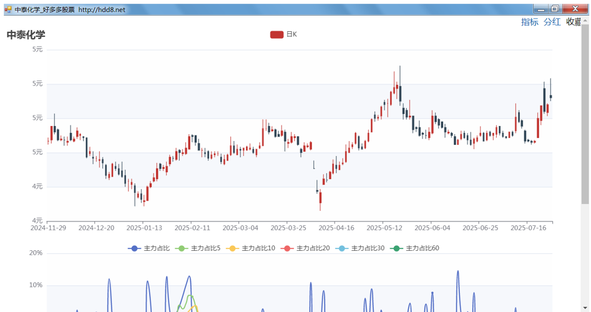Click the 2024-11-29 axis date label
The height and width of the screenshot is (312, 591).
click(x=48, y=228)
